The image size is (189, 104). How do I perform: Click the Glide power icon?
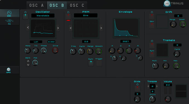138,85
